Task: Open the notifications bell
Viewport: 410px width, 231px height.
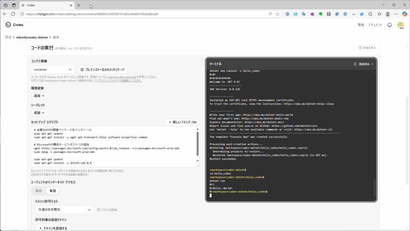Action: (389, 25)
